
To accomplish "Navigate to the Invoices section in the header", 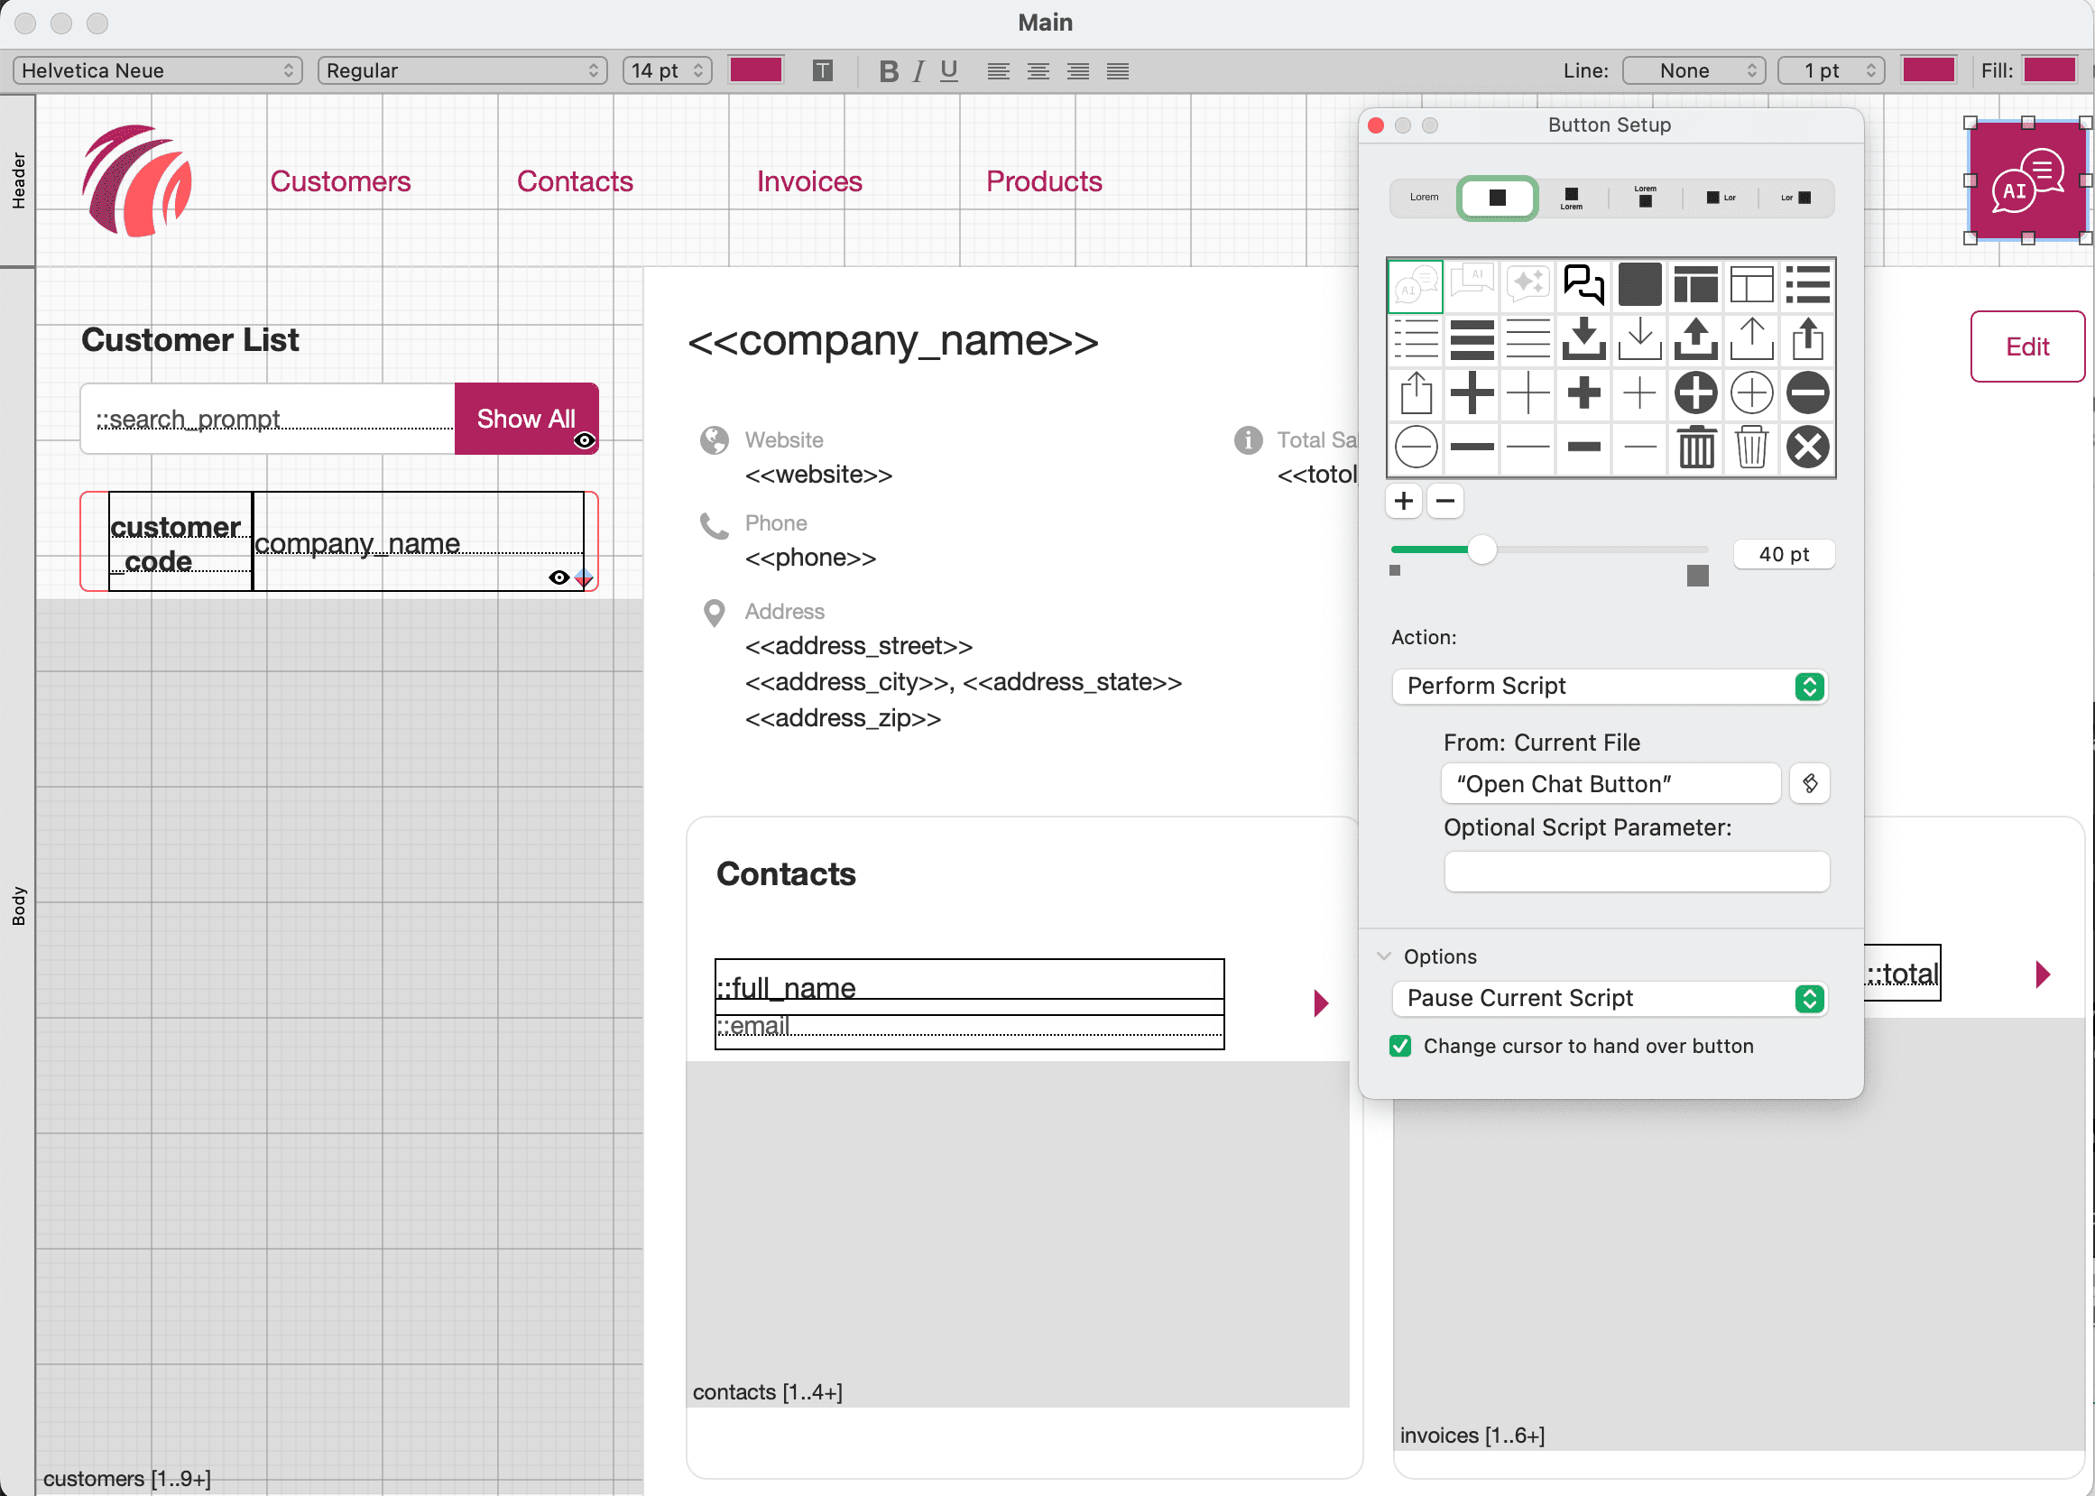I will 808,180.
